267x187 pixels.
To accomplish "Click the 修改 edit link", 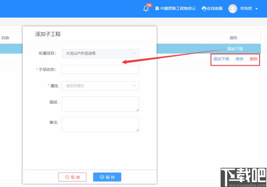I will point(240,59).
